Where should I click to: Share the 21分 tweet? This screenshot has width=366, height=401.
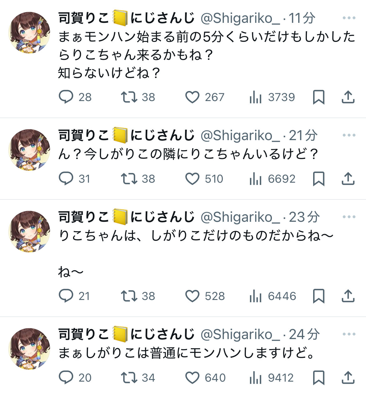click(x=348, y=179)
